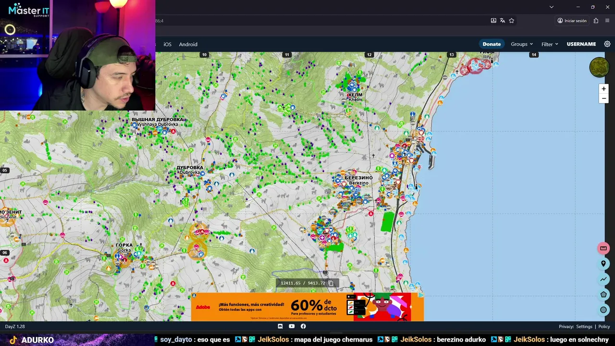
Task: Open the AdChoices icon on ad
Action: (420, 295)
